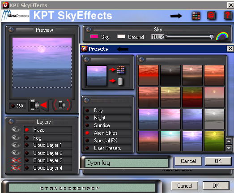The height and width of the screenshot is (193, 234).
Task: Toggle visibility of Cloud Layer 2
Action: click(x=16, y=153)
